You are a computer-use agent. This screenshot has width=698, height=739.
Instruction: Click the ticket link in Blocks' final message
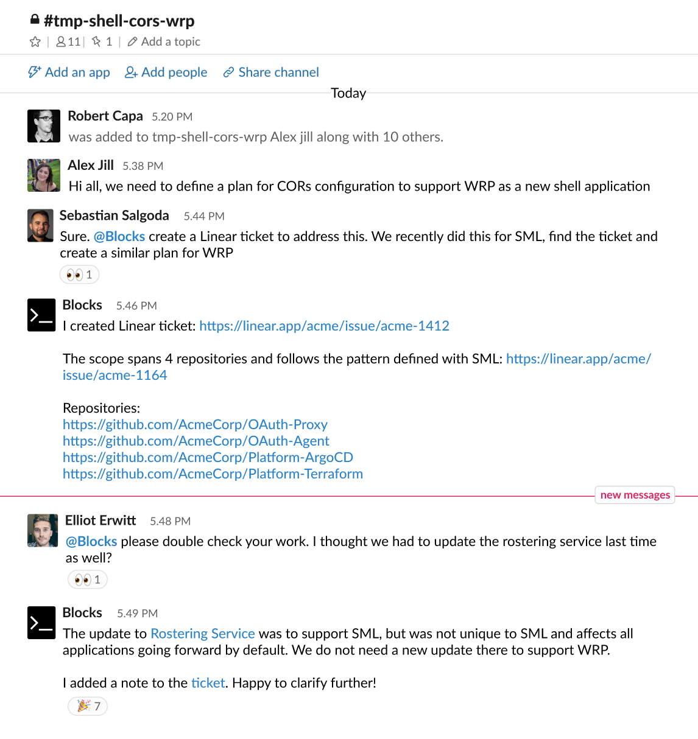pyautogui.click(x=208, y=682)
